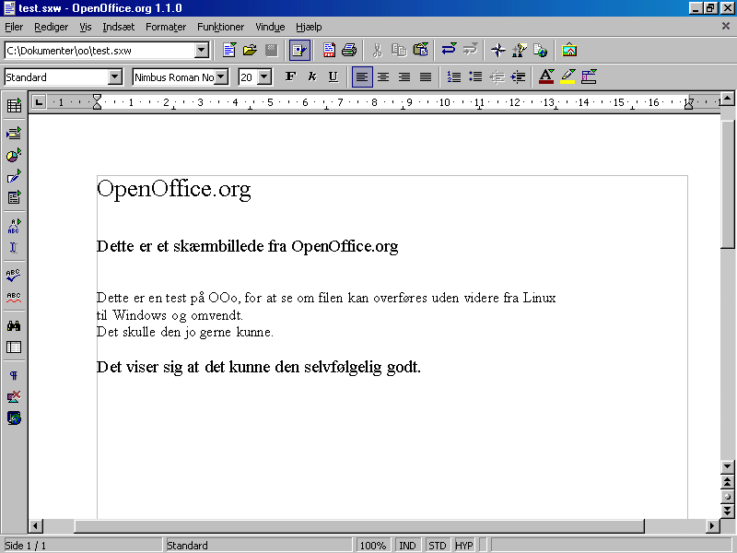Open the Vindue menu
This screenshot has width=737, height=553.
(x=270, y=27)
